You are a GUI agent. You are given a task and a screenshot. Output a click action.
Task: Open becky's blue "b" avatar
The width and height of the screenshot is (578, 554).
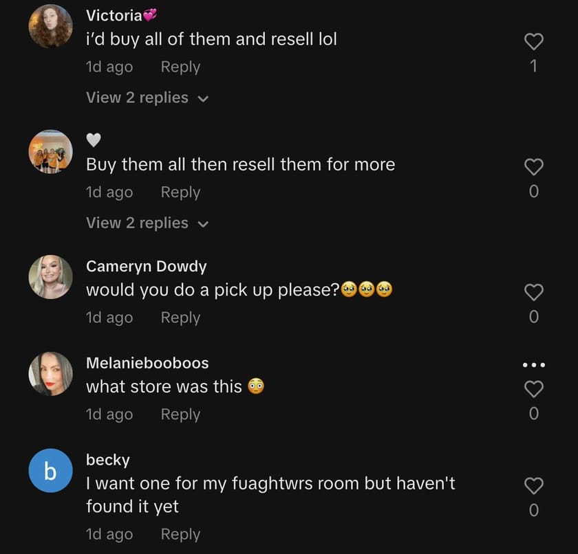point(50,471)
